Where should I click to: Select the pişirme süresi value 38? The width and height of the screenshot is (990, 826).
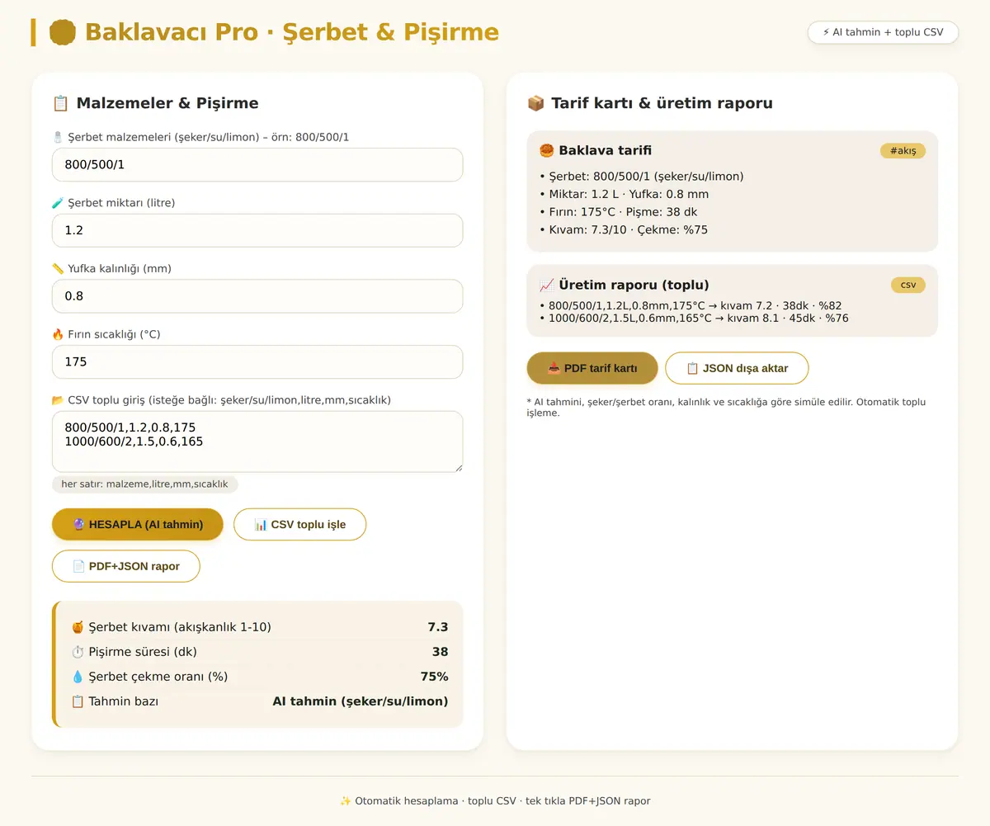tap(441, 652)
